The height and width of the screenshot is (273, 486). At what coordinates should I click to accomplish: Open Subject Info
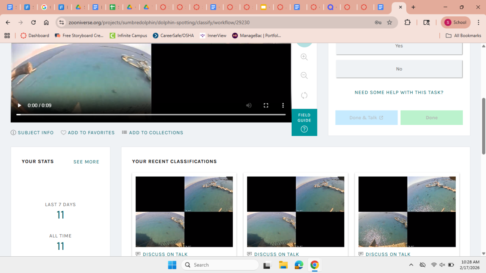tap(32, 133)
